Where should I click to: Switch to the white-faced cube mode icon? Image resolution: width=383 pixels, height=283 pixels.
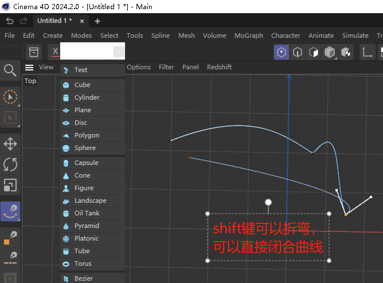[314, 52]
